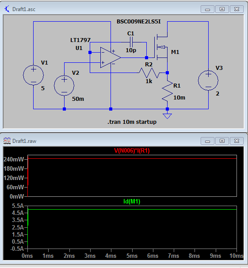
Task: Maximize the Draft1.raw waveform window
Action: pyautogui.click(x=222, y=141)
